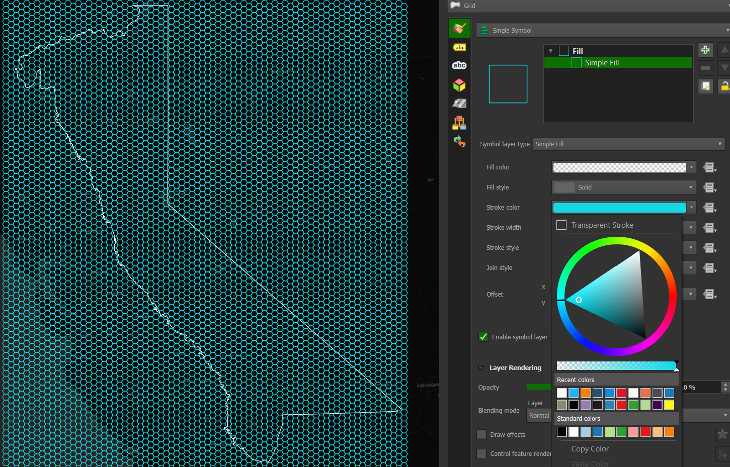Open the 3D View styling panel

pyautogui.click(x=459, y=85)
